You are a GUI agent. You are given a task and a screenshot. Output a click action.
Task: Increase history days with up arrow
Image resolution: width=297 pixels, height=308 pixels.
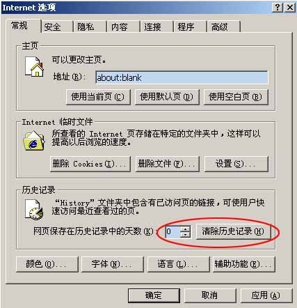click(185, 229)
